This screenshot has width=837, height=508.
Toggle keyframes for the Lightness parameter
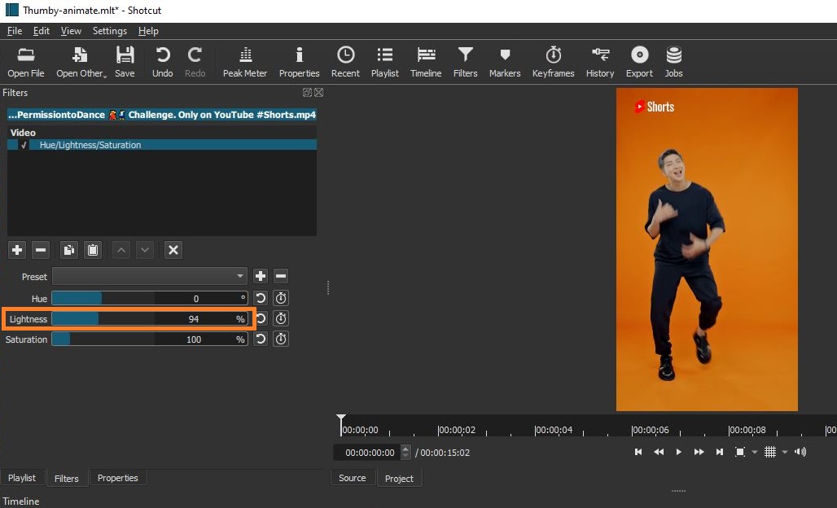281,318
